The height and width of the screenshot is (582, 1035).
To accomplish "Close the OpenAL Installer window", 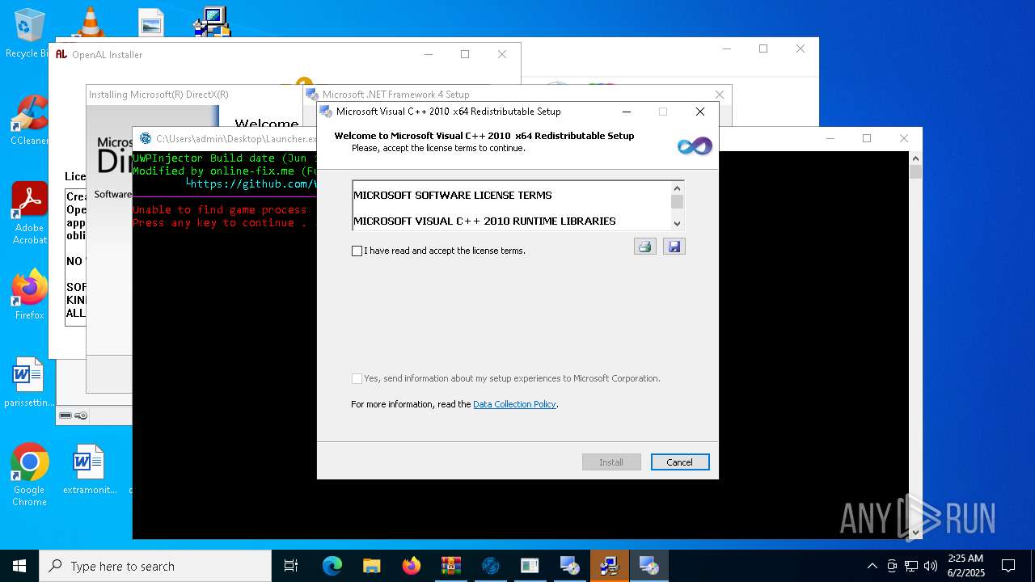I will 502,54.
